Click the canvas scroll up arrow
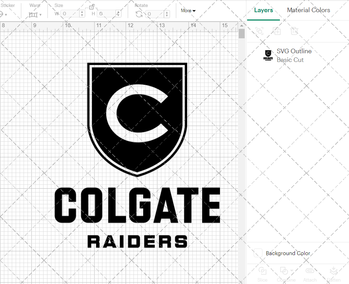349x284 pixels. (242, 25)
